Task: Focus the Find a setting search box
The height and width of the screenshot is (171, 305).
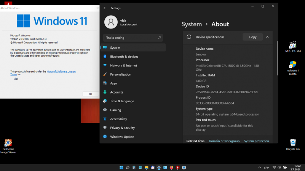Action: [x=133, y=38]
